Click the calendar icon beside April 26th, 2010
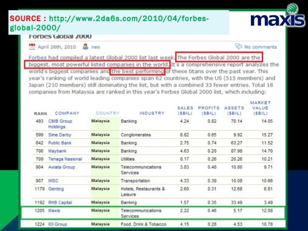This screenshot has height=231, width=308. click(32, 47)
